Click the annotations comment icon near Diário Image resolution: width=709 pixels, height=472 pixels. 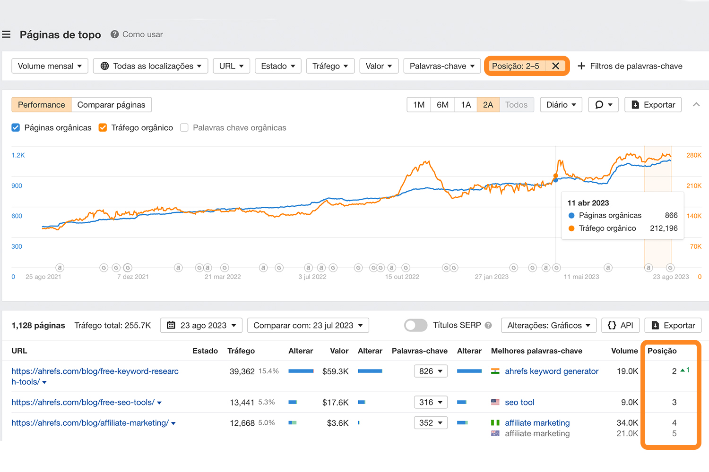[x=599, y=104]
